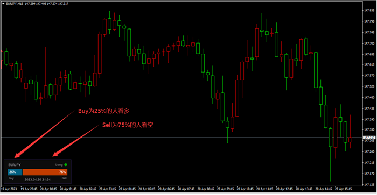The width and height of the screenshot is (377, 195).
Task: Click the gray horizontal current price line
Action: [x=181, y=138]
